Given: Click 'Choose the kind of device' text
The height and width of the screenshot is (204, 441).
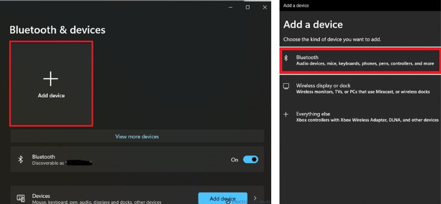Looking at the screenshot, I should [332, 39].
